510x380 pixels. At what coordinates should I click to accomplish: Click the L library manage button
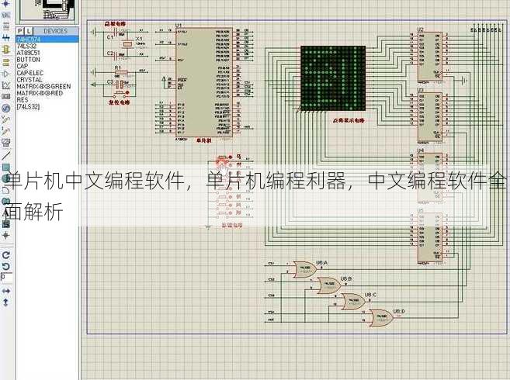tap(29, 31)
